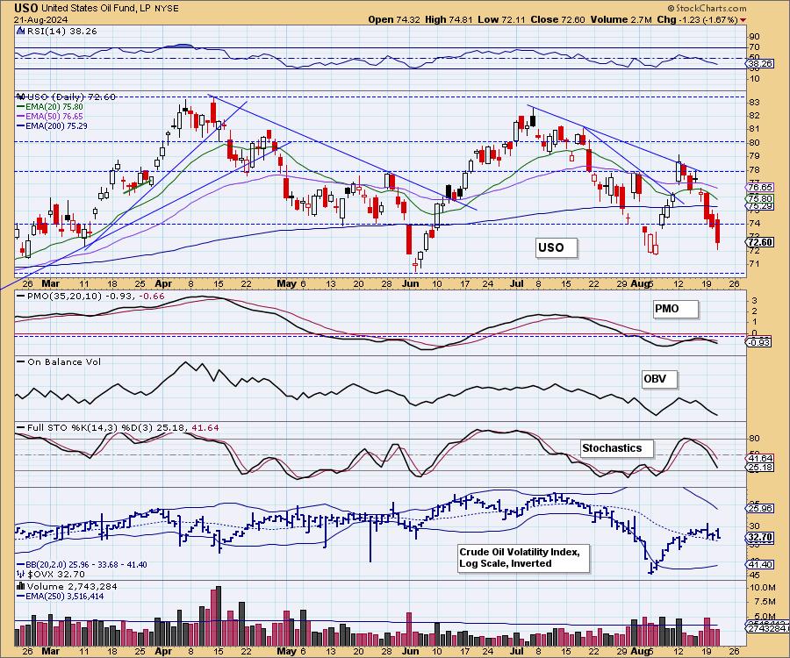
Task: Click the PMO(35,20,10) indicator label
Action: pyautogui.click(x=90, y=296)
